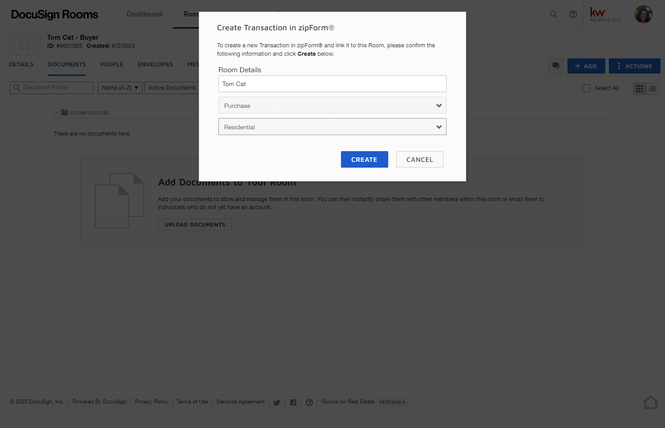665x428 pixels.
Task: Click the CANCEL button in dialog
Action: coord(420,160)
